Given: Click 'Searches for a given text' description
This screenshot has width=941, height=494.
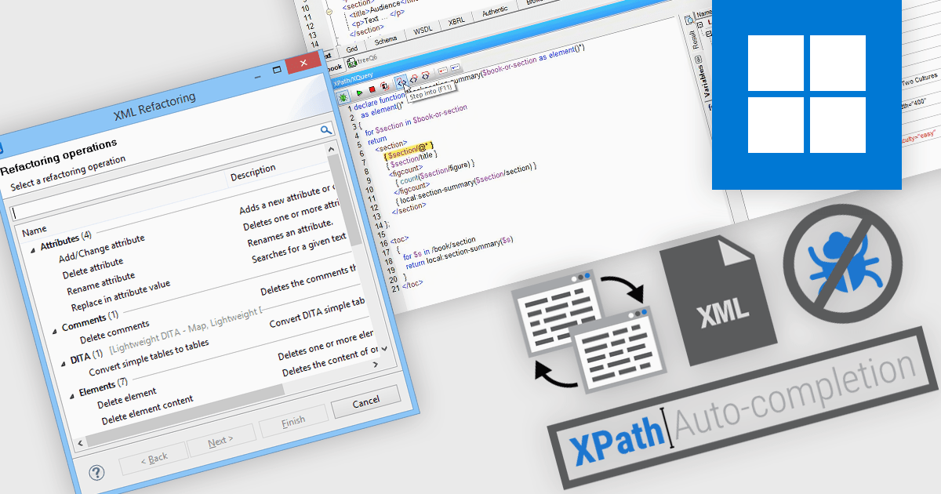Looking at the screenshot, I should (298, 249).
